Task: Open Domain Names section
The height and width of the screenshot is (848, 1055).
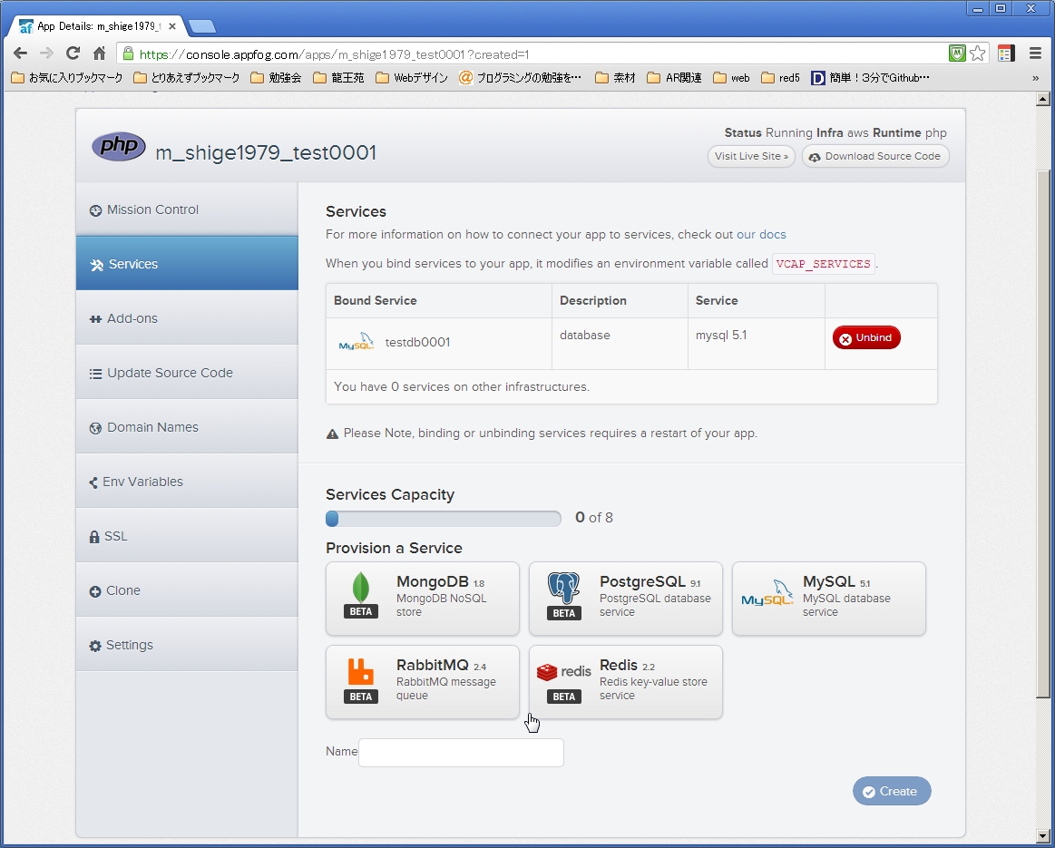Action: point(187,427)
